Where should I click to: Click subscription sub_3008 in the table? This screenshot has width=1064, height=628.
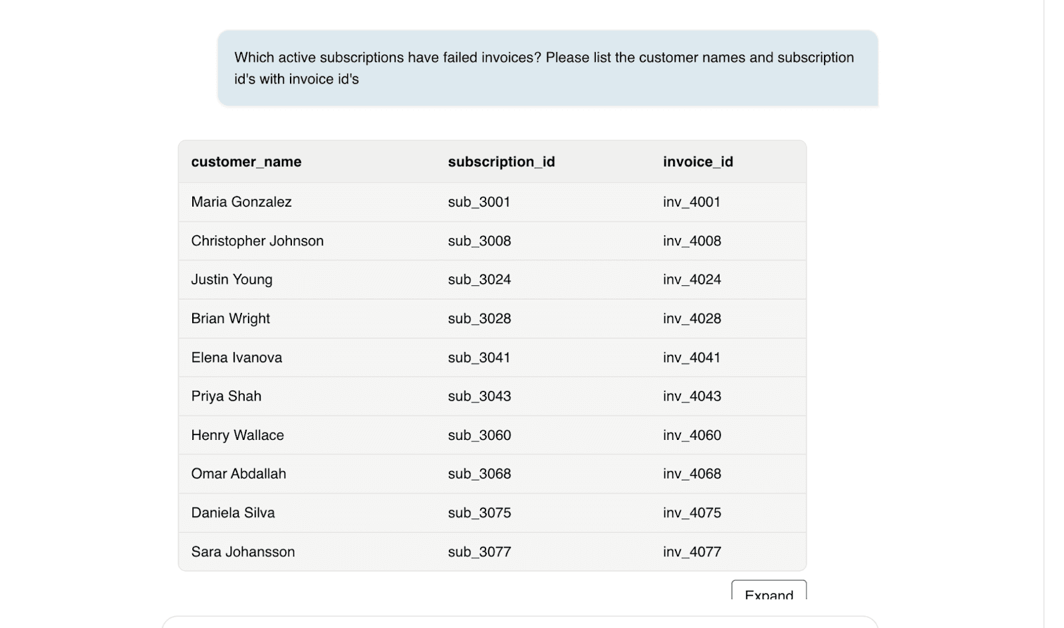(x=479, y=241)
